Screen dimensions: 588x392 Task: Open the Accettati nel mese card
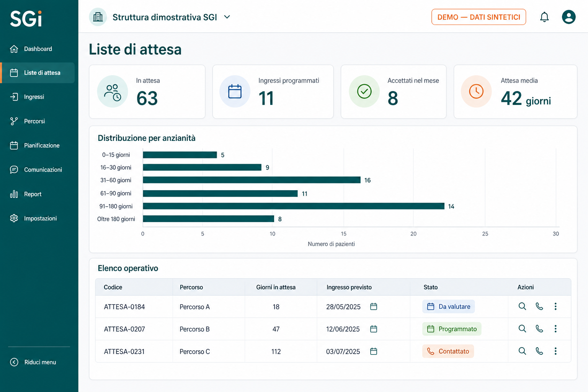pos(394,92)
